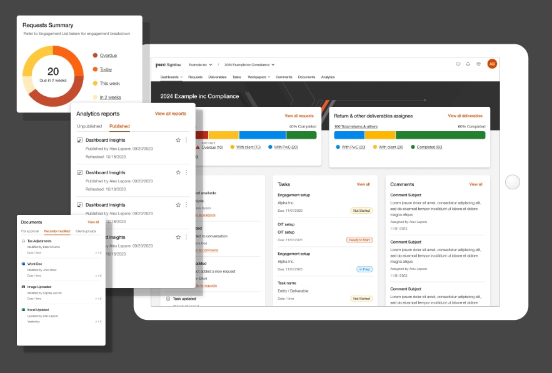Viewport: 552px width, 373px height.
Task: Expand the Workpapers menu dropdown
Action: click(259, 77)
